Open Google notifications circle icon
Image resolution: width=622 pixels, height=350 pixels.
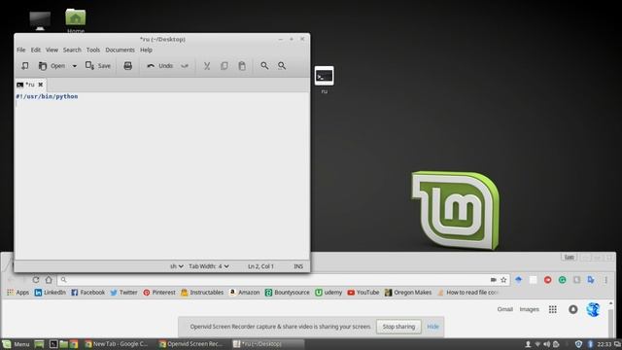tap(572, 309)
